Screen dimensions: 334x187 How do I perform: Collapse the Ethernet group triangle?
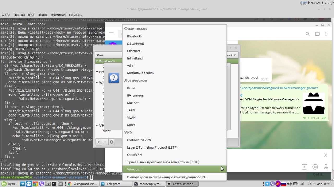click(x=97, y=72)
